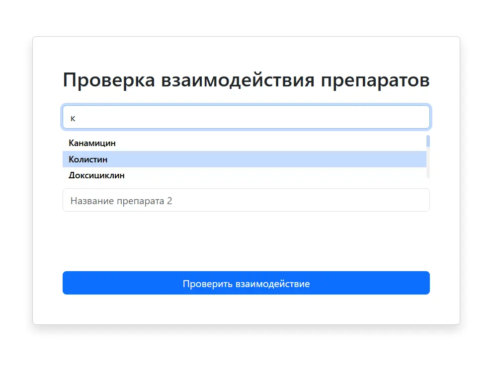Grab the autocomplete list scroll handle
This screenshot has height=372, width=492.
click(428, 141)
